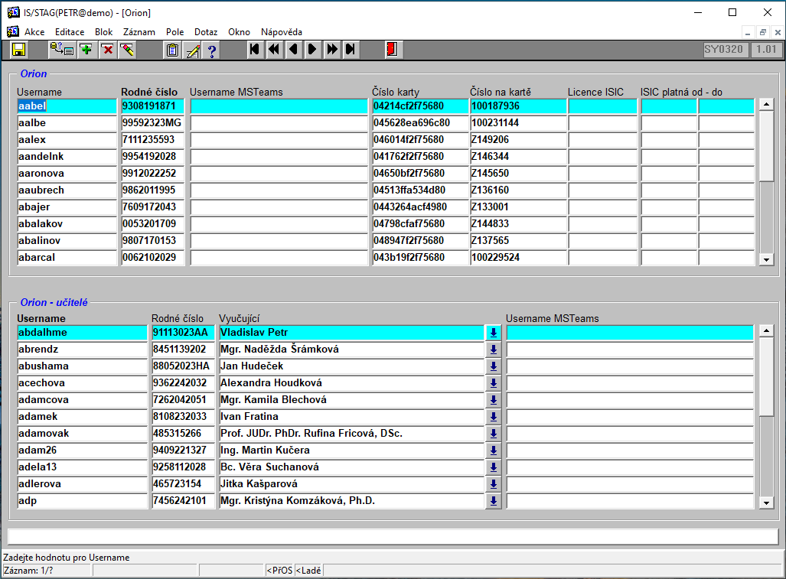Select teacher username abdalhme

[x=82, y=333]
